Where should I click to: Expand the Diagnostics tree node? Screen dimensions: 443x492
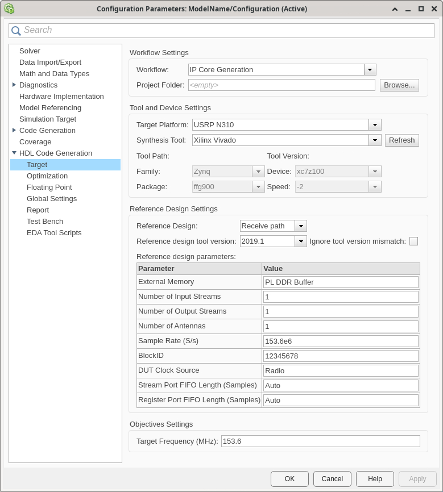click(x=14, y=85)
